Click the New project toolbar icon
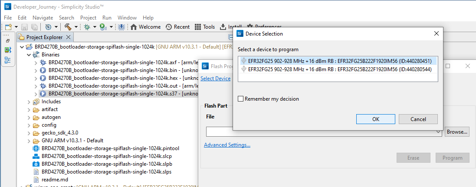This screenshot has height=187, width=476. [9, 27]
